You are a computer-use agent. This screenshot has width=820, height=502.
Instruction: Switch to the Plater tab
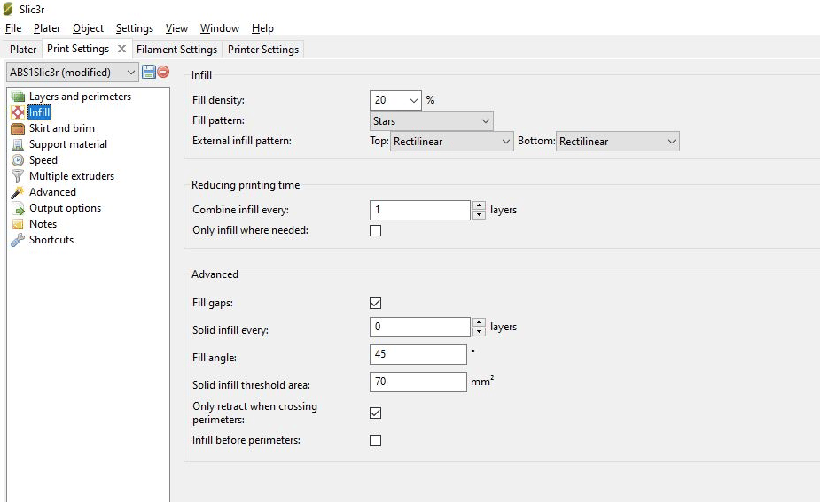click(x=23, y=49)
